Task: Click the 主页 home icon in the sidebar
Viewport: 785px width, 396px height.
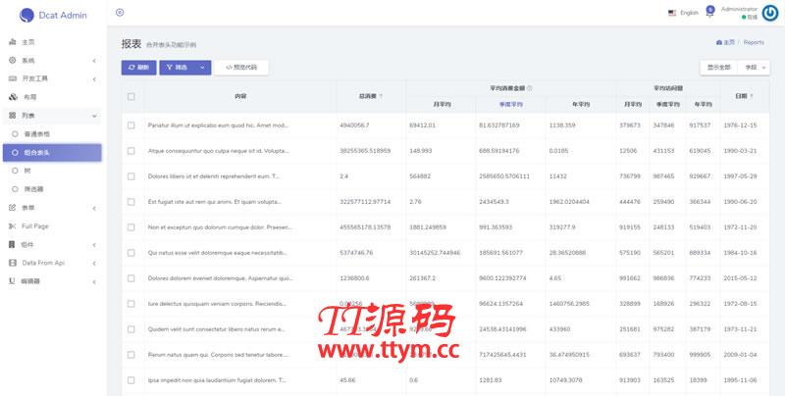Action: pyautogui.click(x=13, y=42)
